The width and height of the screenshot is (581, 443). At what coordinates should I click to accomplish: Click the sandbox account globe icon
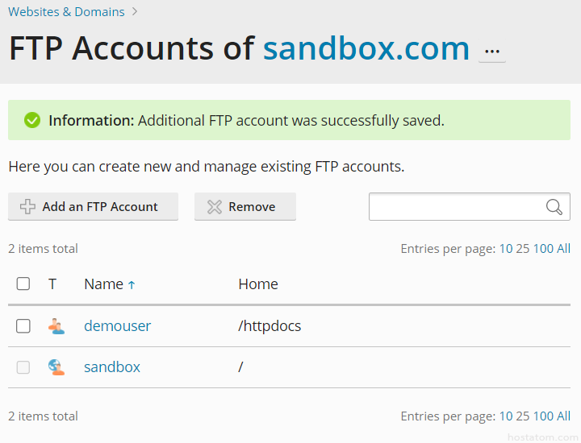(56, 367)
